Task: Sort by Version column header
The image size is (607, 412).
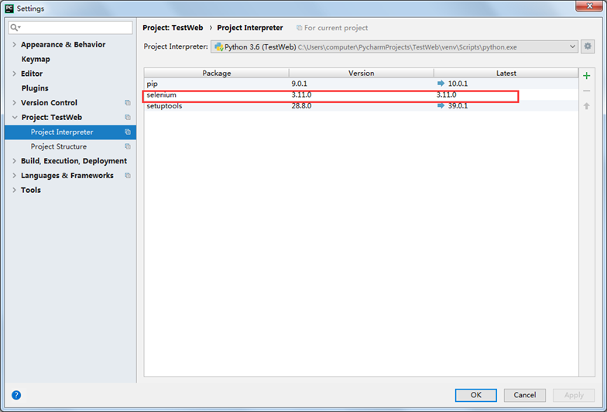Action: tap(361, 73)
